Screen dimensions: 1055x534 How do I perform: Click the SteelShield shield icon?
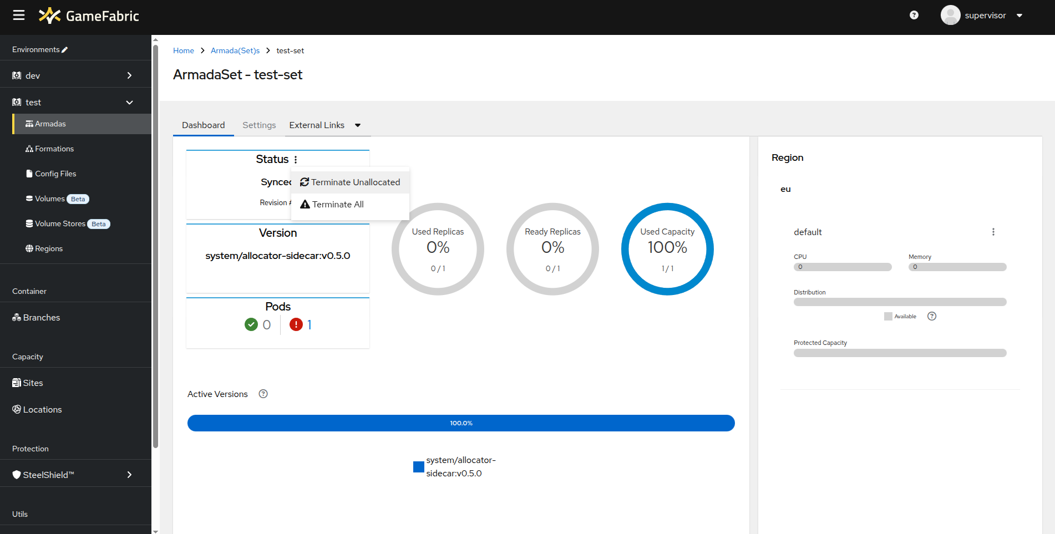17,475
